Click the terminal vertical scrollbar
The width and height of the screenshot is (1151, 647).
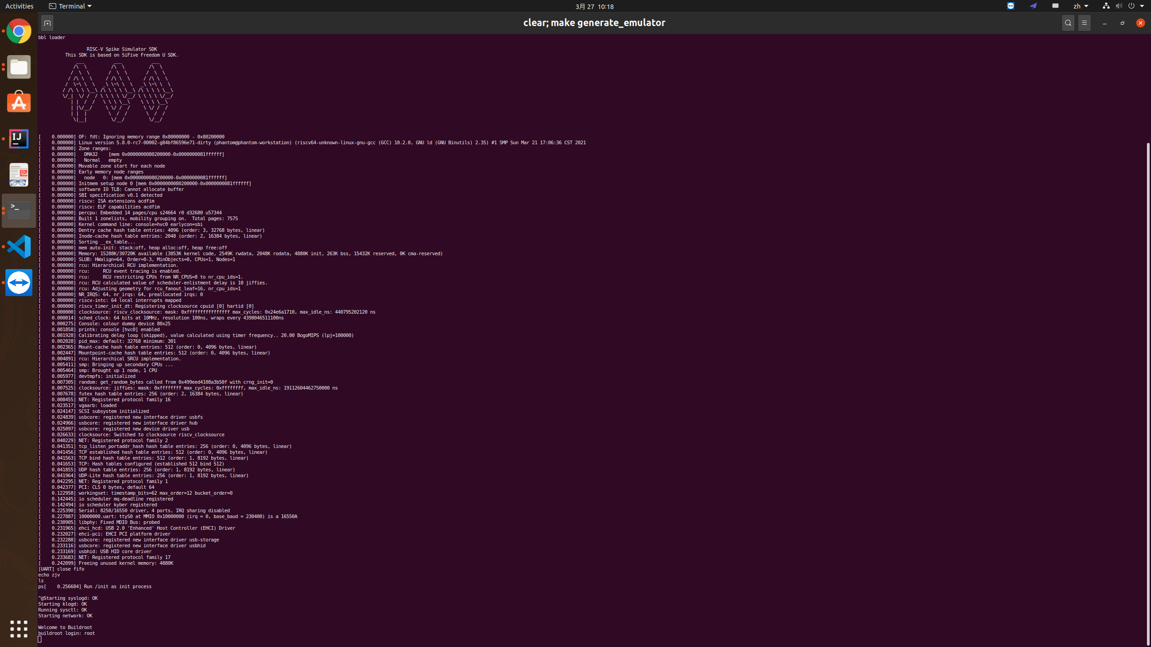(x=1148, y=391)
